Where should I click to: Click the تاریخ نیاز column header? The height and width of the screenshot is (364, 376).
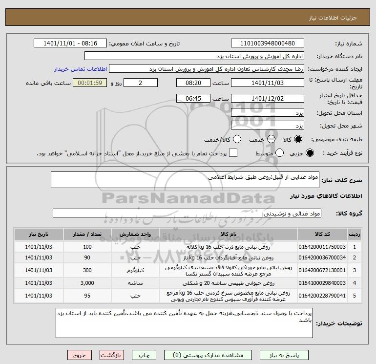point(39,234)
